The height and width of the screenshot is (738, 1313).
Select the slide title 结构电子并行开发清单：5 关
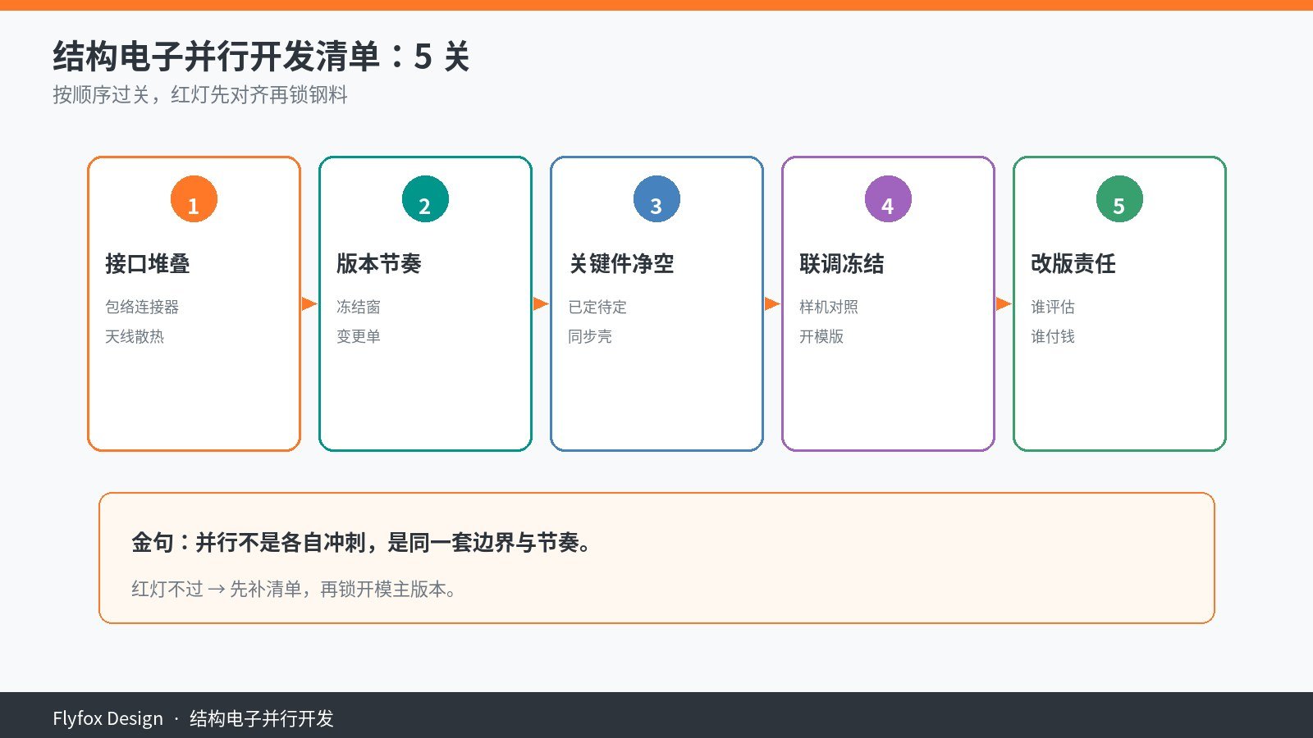pos(261,57)
